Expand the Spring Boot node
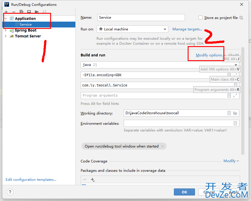Viewport: 251px width, 201px height. 6,30
